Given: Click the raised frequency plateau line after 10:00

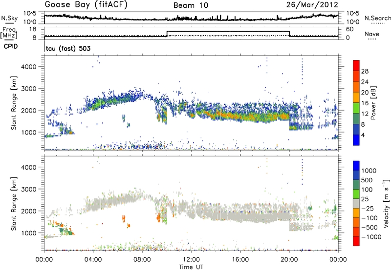Looking at the screenshot, I should pyautogui.click(x=228, y=31).
